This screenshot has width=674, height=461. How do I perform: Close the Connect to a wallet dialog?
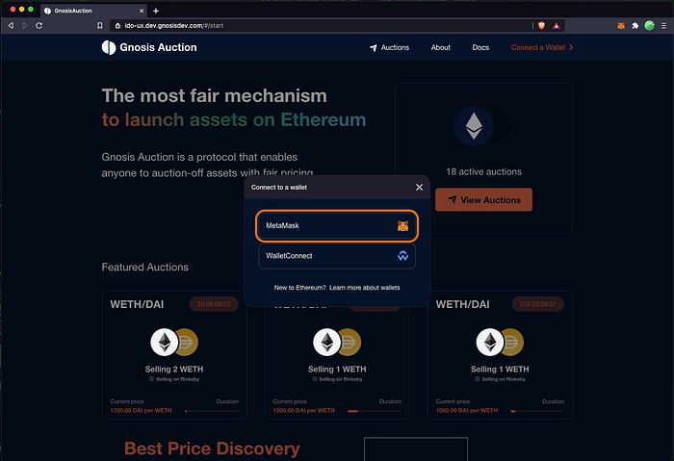tap(419, 188)
